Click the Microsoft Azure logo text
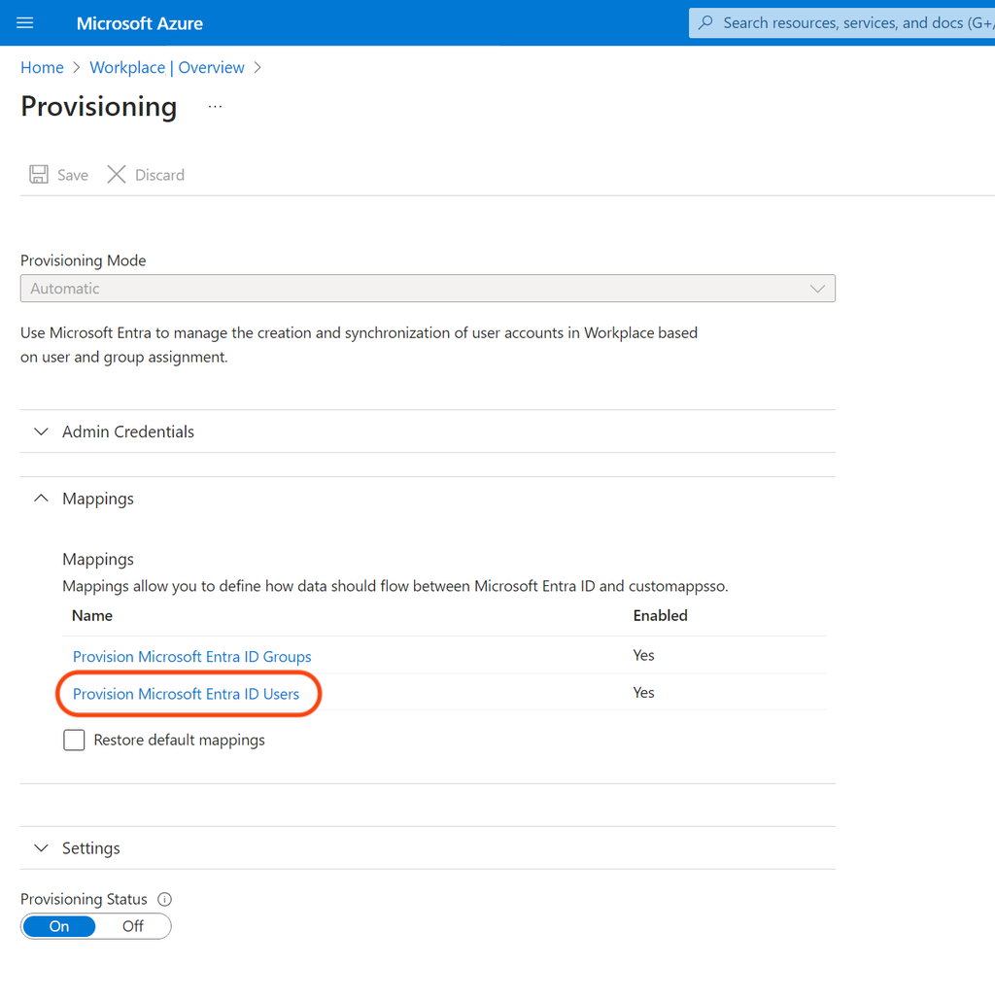The width and height of the screenshot is (995, 1000). [140, 23]
